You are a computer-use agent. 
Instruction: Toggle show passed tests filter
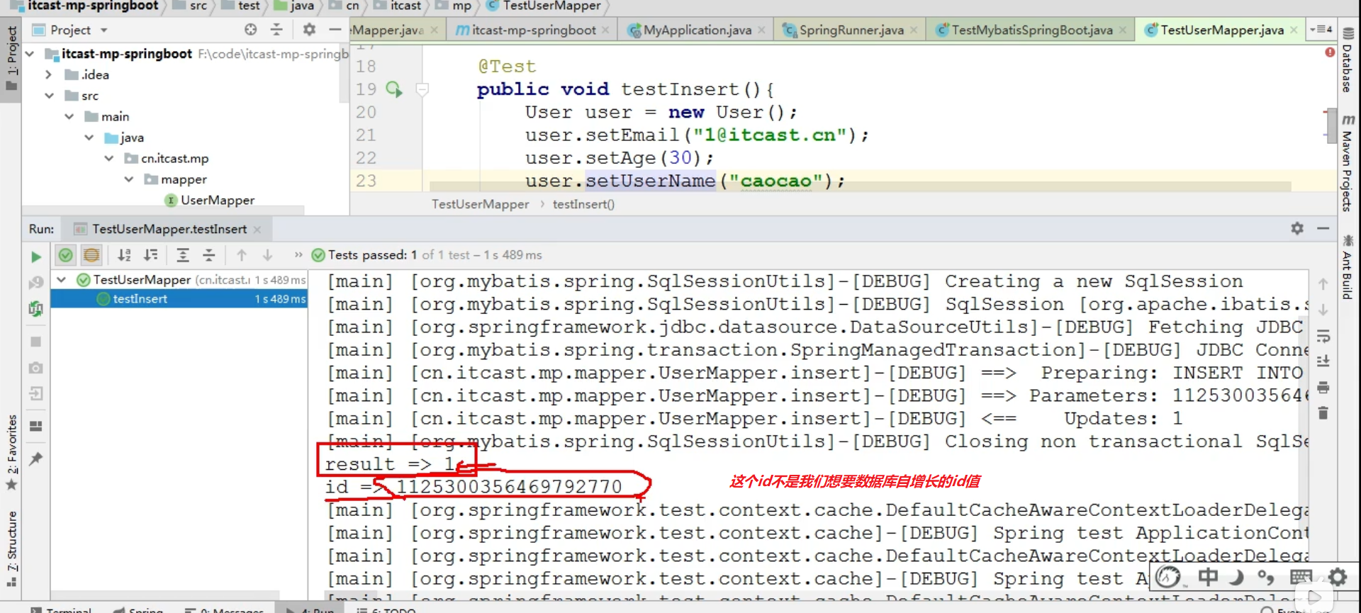[65, 255]
